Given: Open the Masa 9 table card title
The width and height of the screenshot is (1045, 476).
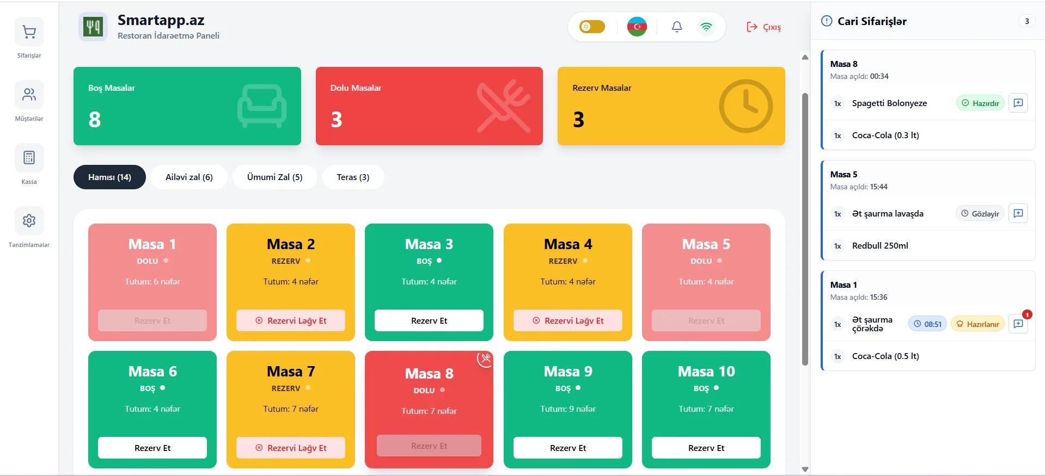Looking at the screenshot, I should tap(568, 372).
